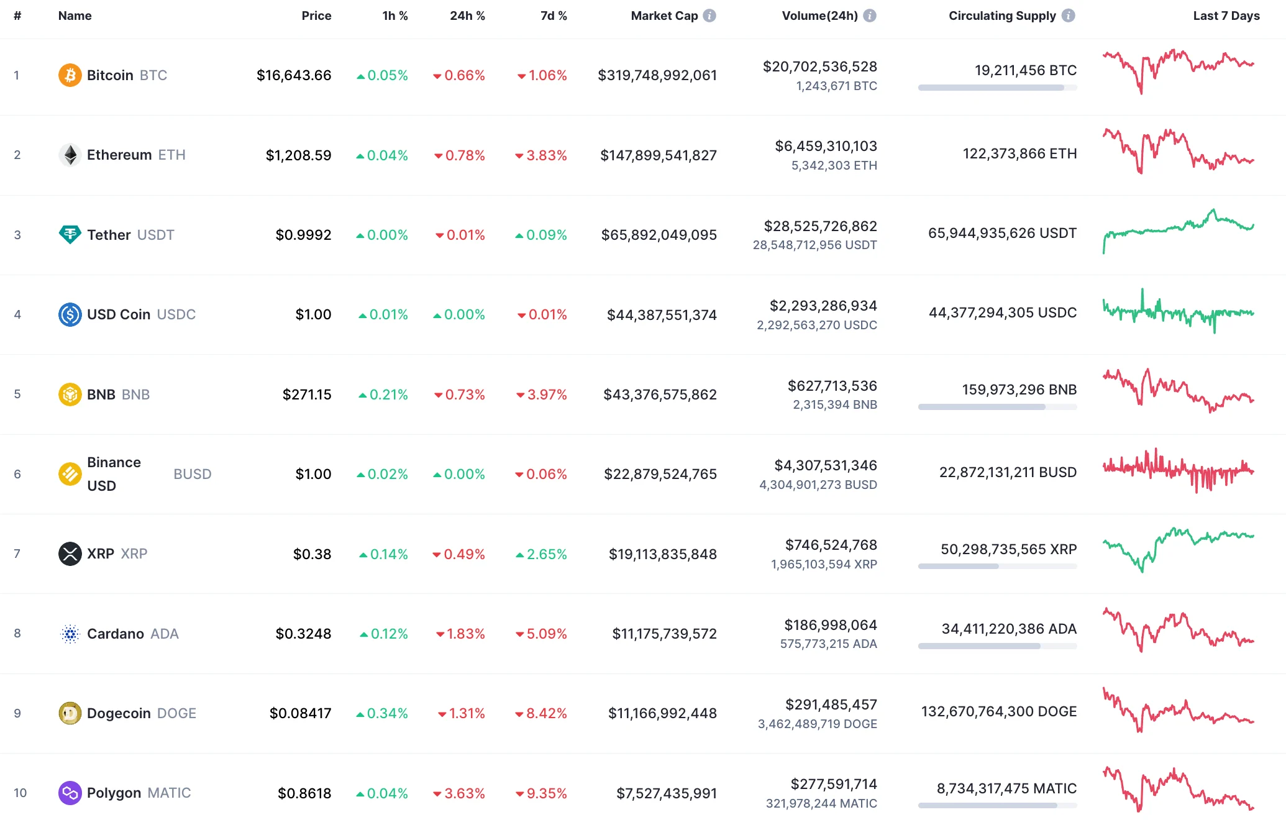Click the Bitcoin BTC logo icon
1286x830 pixels.
coord(70,75)
